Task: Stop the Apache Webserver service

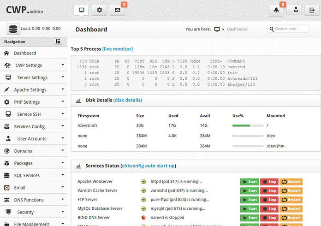Action: [x=269, y=182]
